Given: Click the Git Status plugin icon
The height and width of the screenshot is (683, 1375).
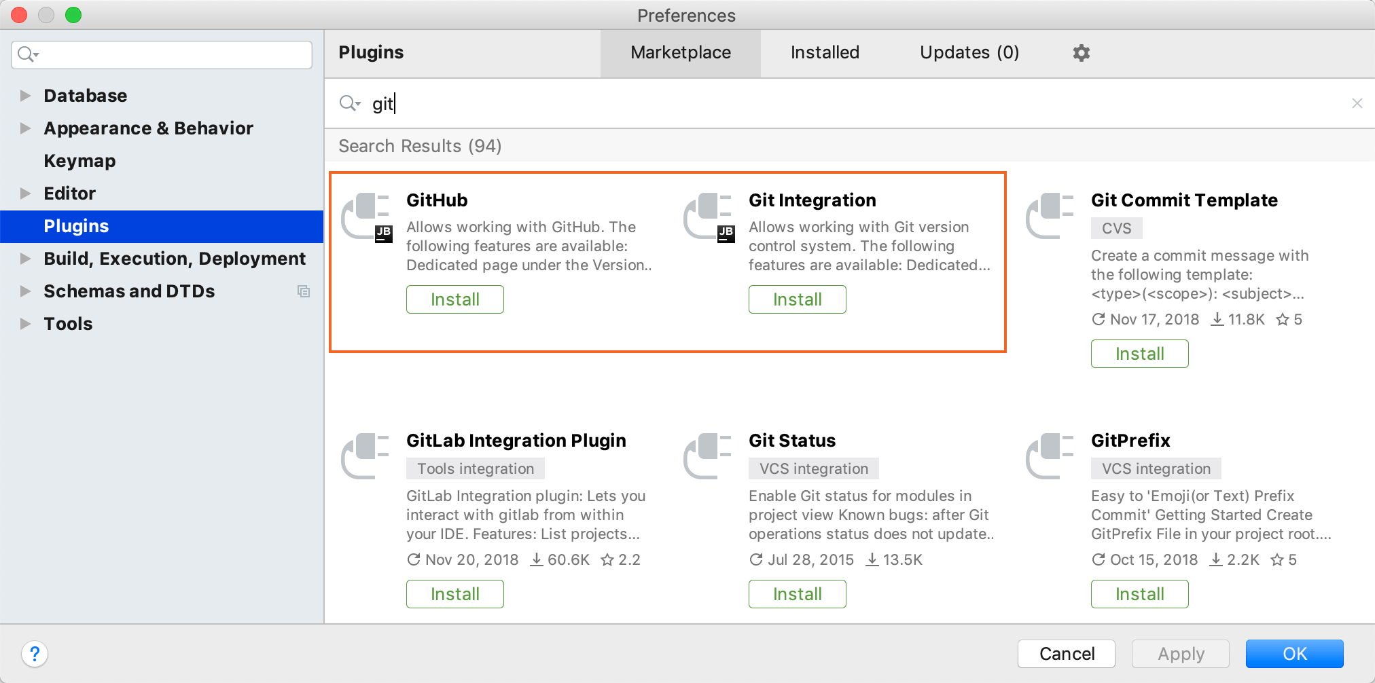Looking at the screenshot, I should pos(709,456).
